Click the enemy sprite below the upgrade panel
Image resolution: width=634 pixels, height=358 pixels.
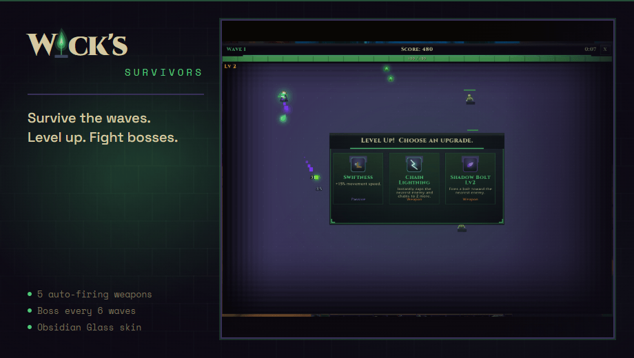tap(462, 229)
